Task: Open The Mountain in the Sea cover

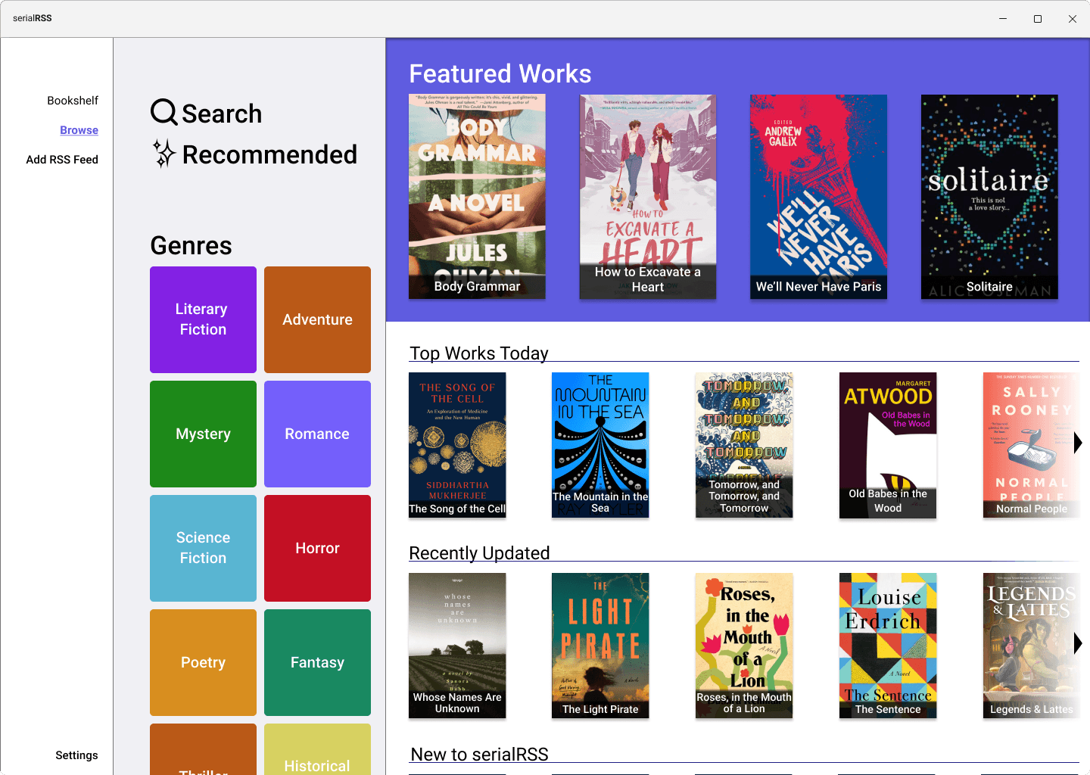Action: click(600, 445)
